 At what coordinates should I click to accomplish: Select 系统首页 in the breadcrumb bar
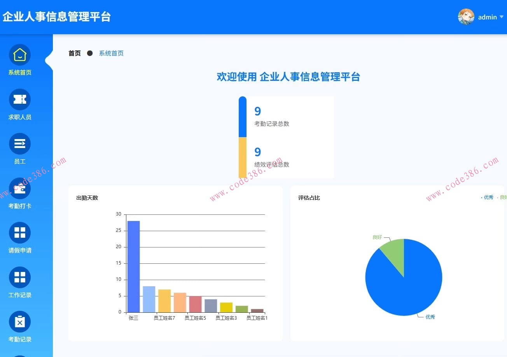111,53
